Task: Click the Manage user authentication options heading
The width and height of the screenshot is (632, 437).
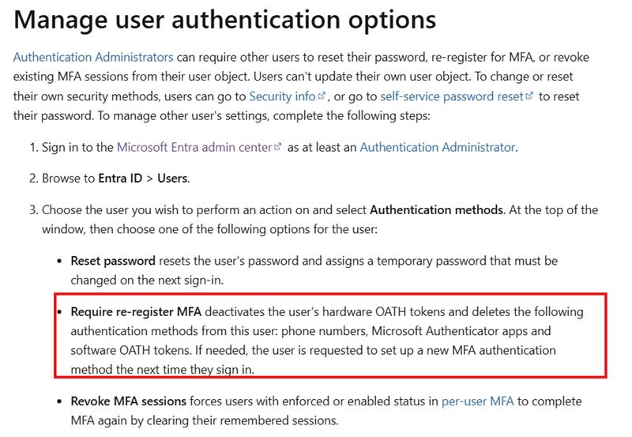Action: [x=225, y=19]
